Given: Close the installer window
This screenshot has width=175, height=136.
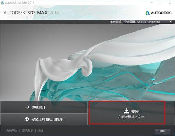Looking at the screenshot, I should click(x=170, y=3).
